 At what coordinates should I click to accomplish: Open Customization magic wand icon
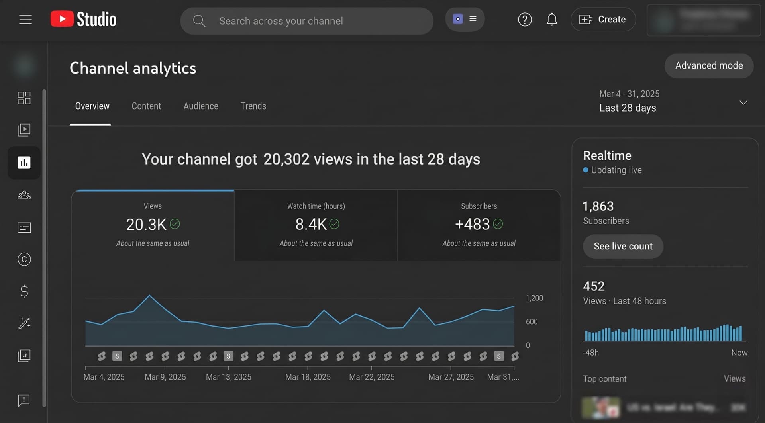[24, 323]
